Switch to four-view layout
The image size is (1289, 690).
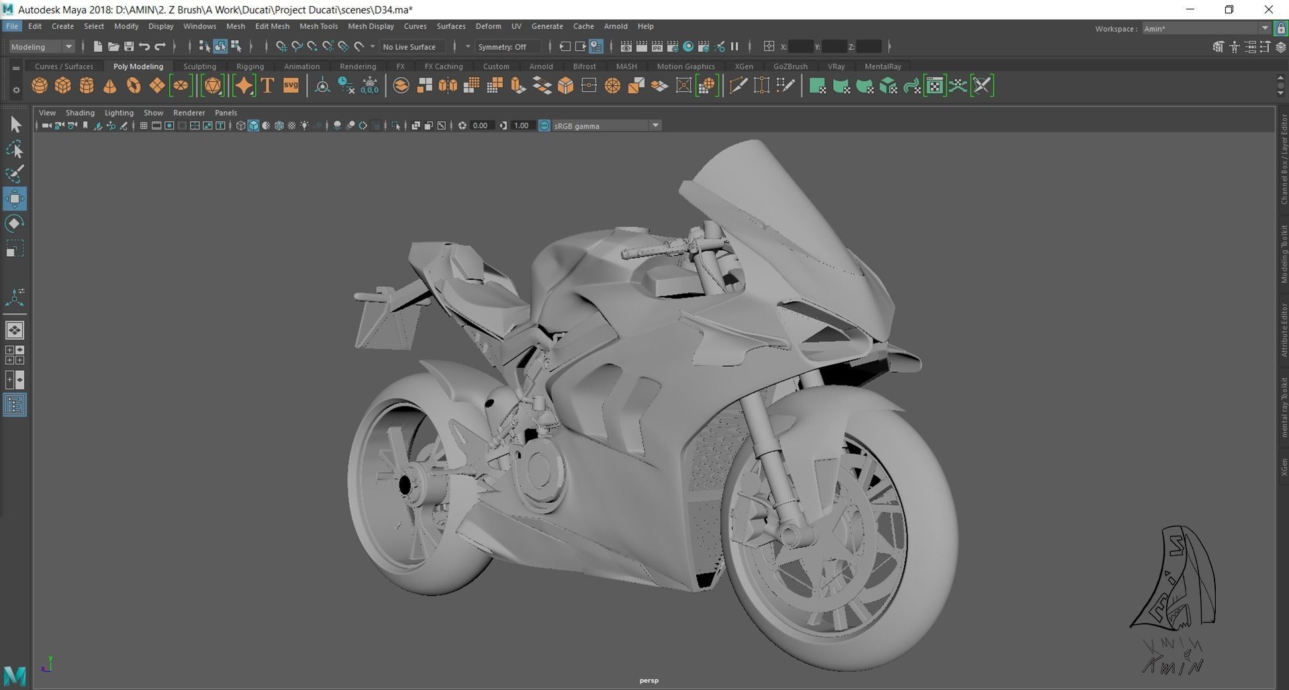[14, 355]
